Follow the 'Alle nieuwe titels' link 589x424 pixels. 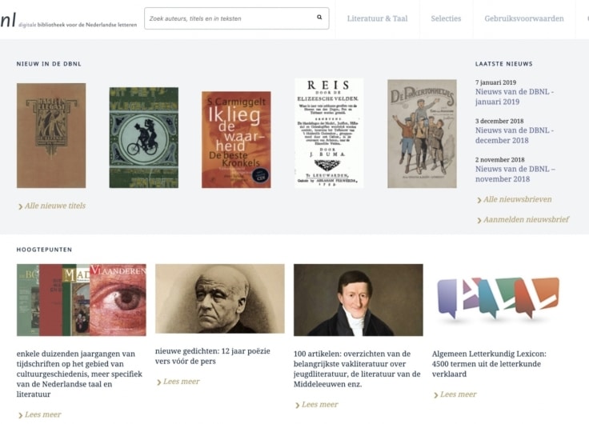(x=54, y=206)
